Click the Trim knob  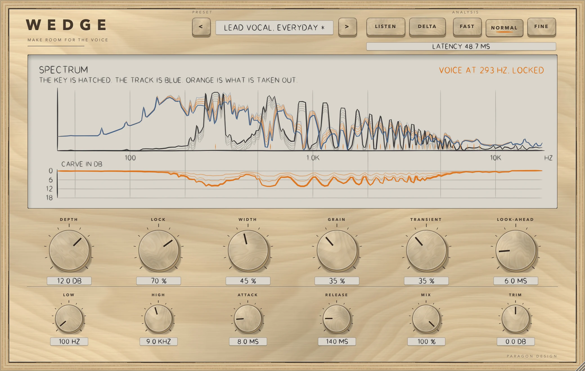point(516,319)
